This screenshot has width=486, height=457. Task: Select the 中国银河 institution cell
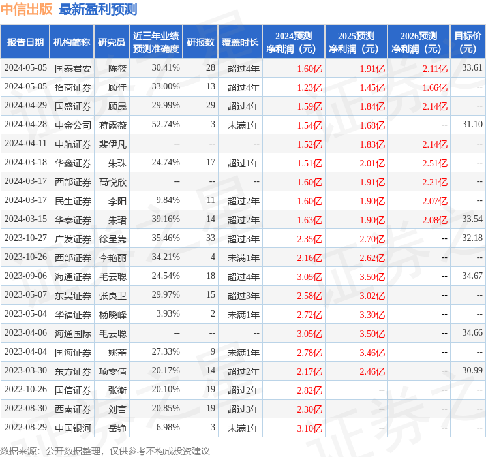coord(73,428)
